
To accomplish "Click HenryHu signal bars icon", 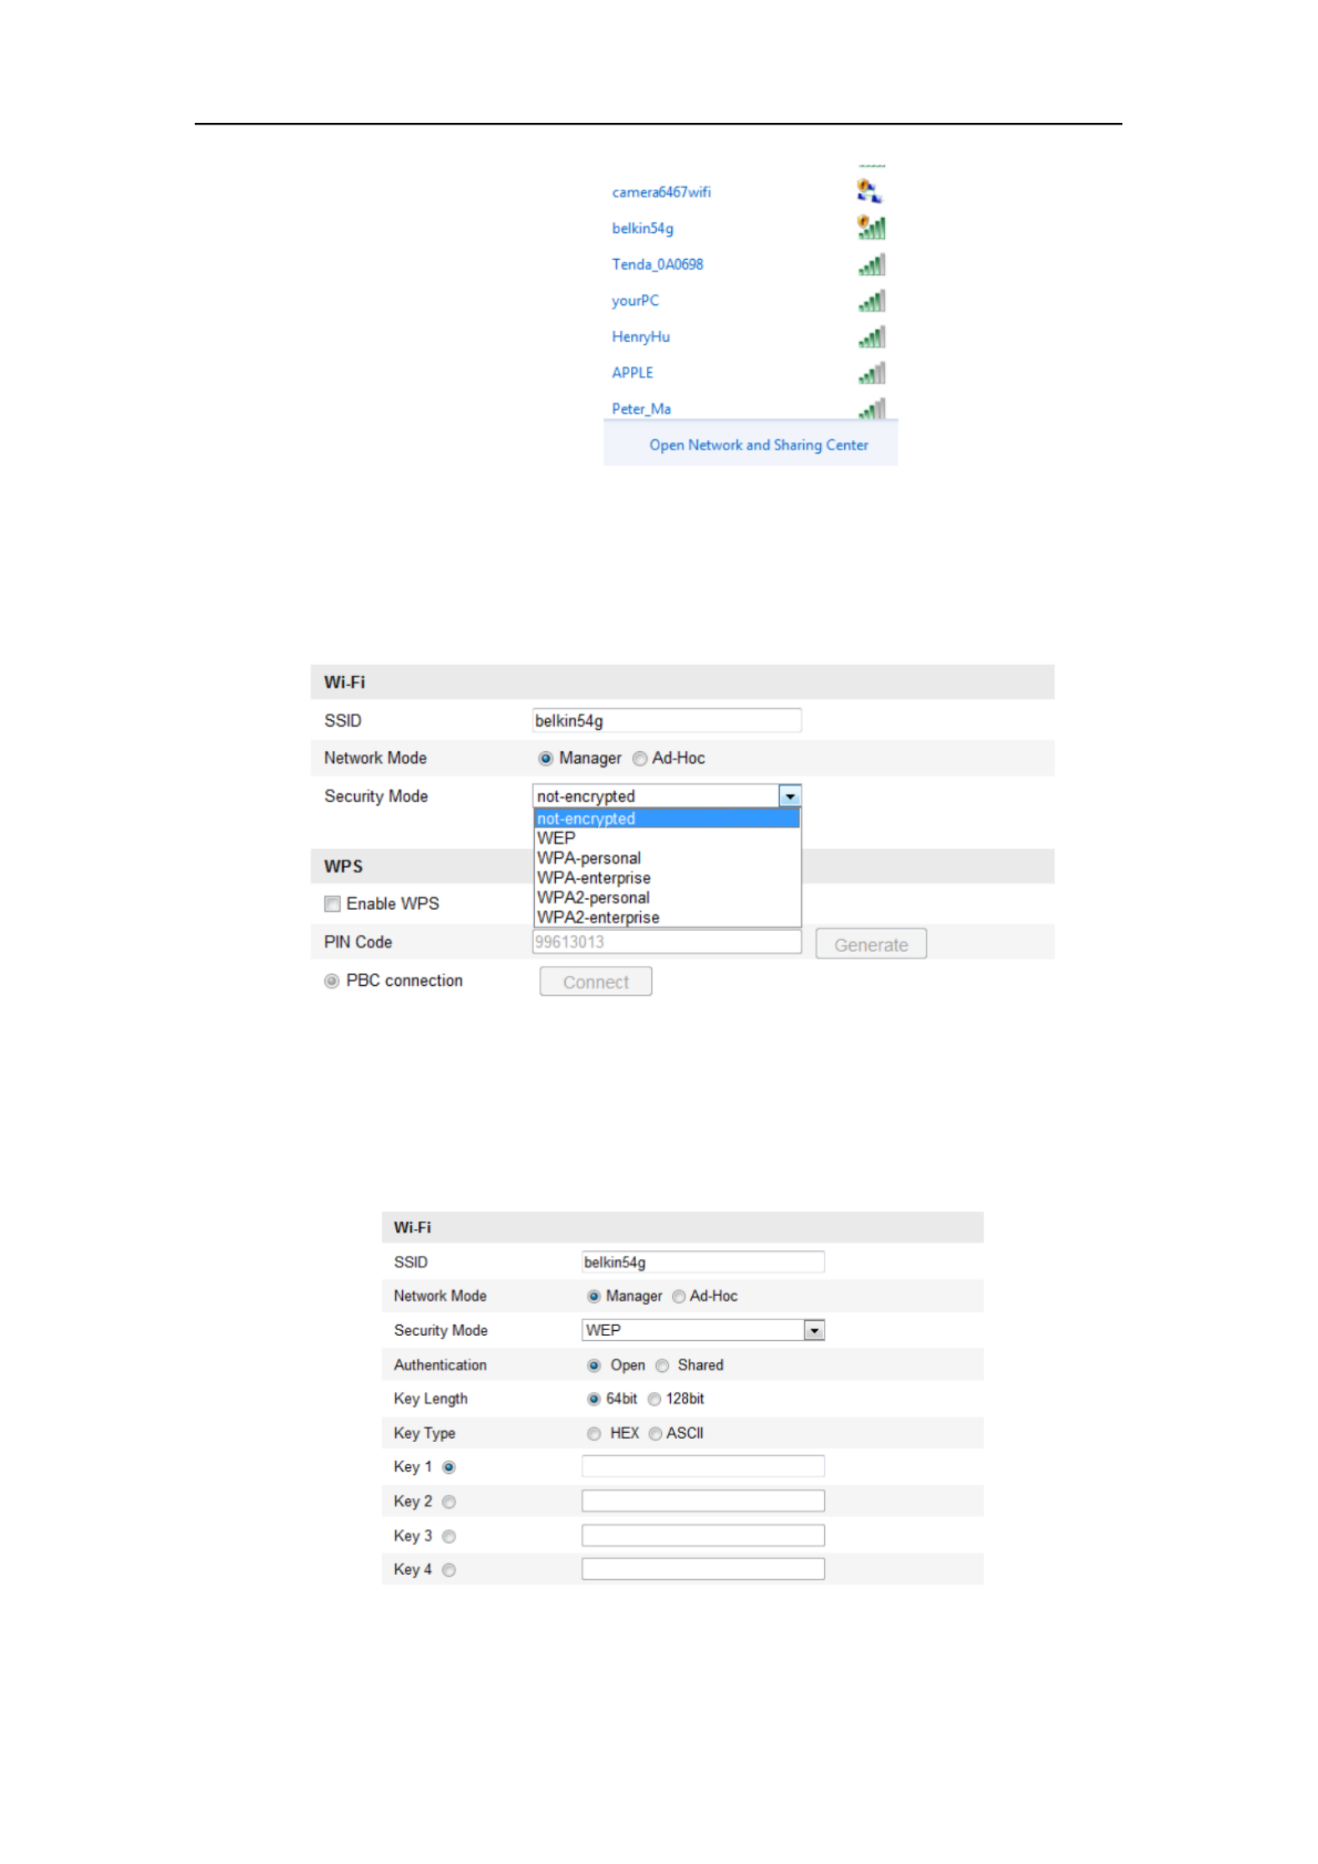I will click(x=872, y=337).
